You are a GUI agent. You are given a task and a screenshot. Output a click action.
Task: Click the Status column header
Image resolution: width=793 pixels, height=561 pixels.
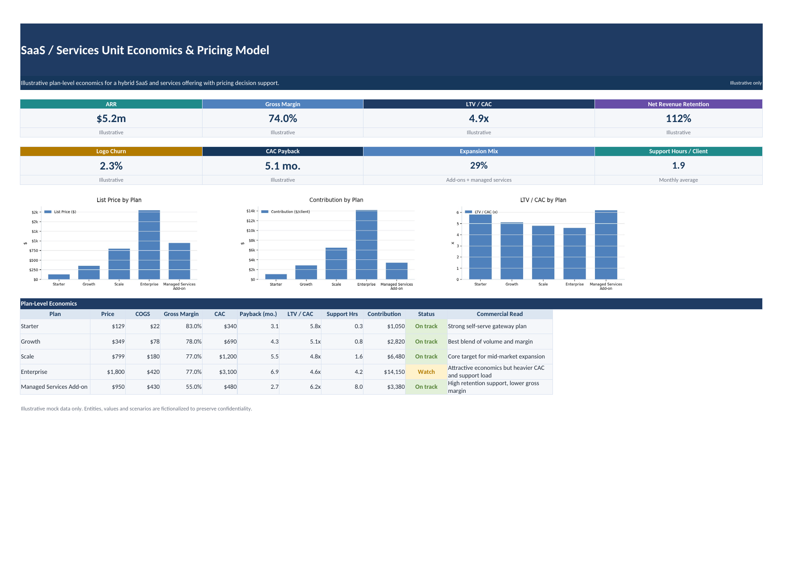tap(426, 314)
